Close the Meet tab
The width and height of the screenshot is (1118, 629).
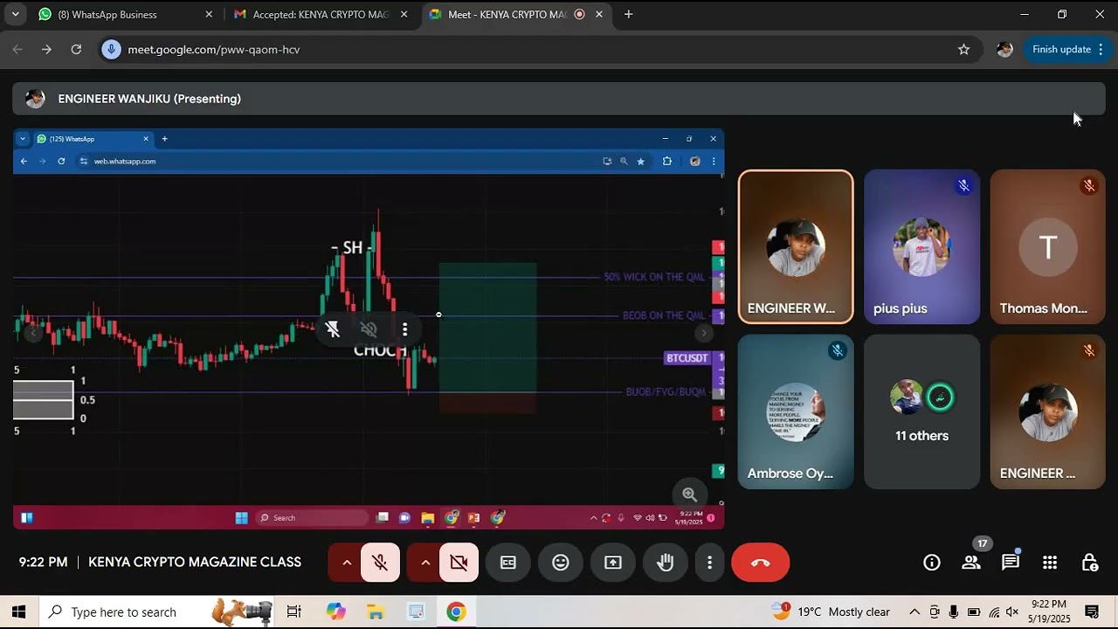tap(599, 14)
